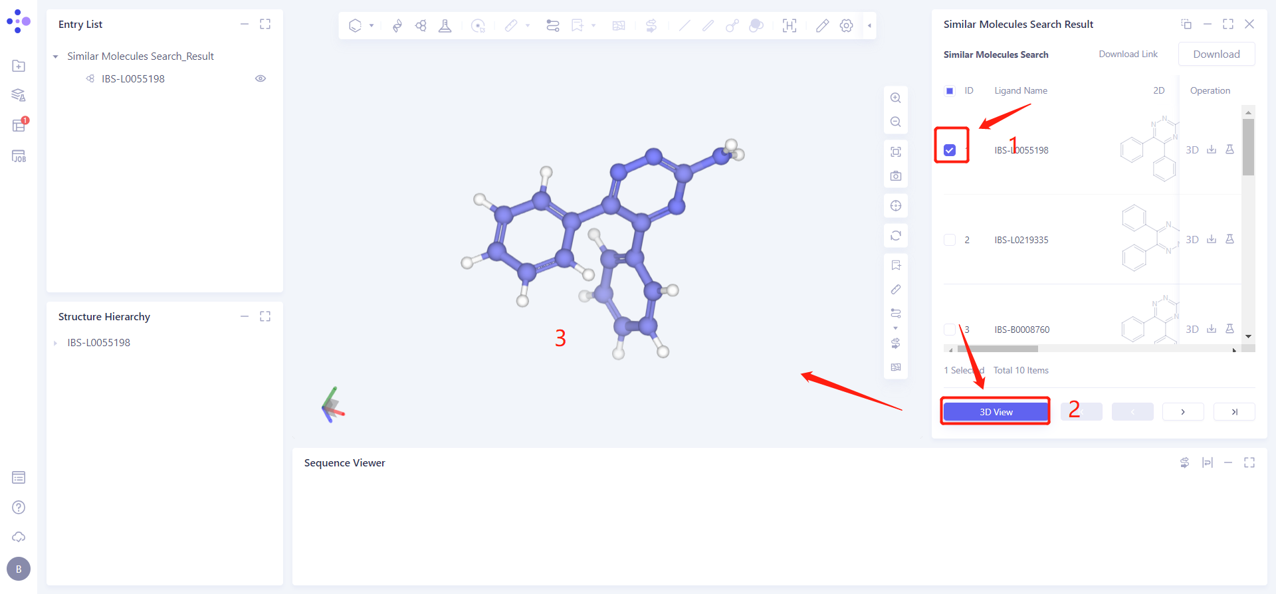This screenshot has height=594, width=1276.
Task: Open the cloud sync icon in sidebar
Action: (19, 537)
